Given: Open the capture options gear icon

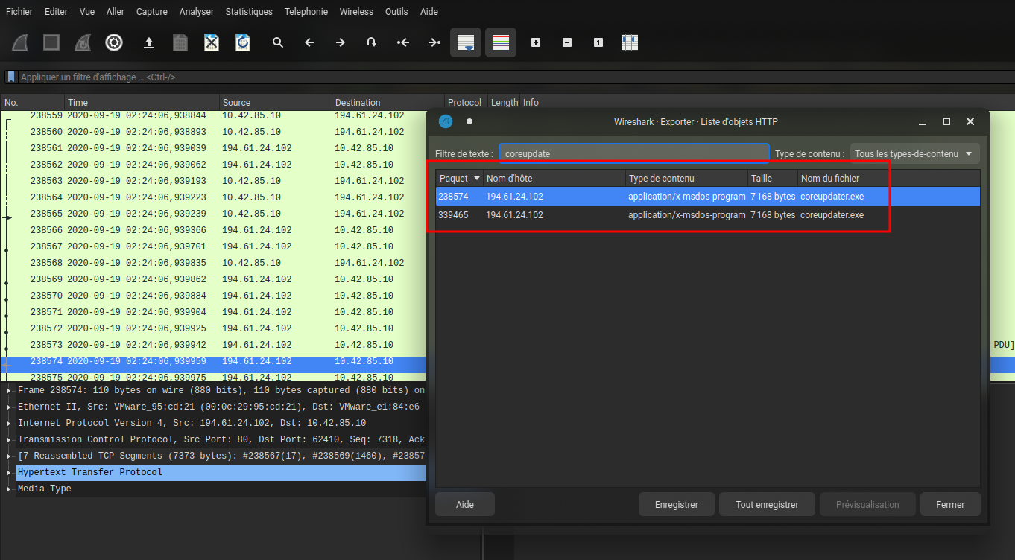Looking at the screenshot, I should coord(113,42).
